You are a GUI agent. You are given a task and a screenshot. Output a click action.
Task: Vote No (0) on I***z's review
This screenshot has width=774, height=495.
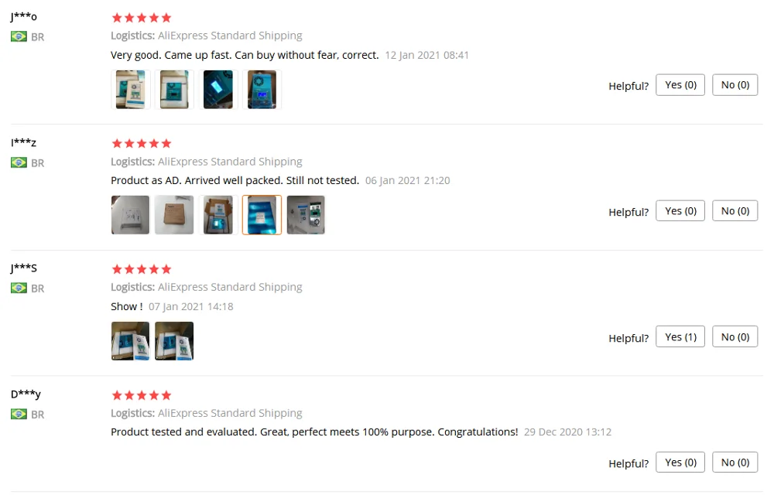[x=735, y=211]
